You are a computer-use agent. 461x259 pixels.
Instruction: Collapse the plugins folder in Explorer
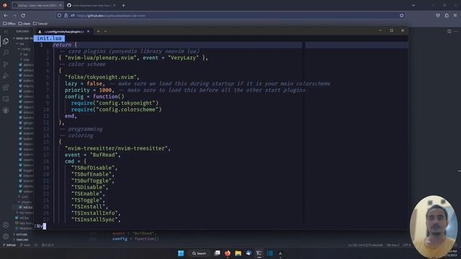point(26,202)
